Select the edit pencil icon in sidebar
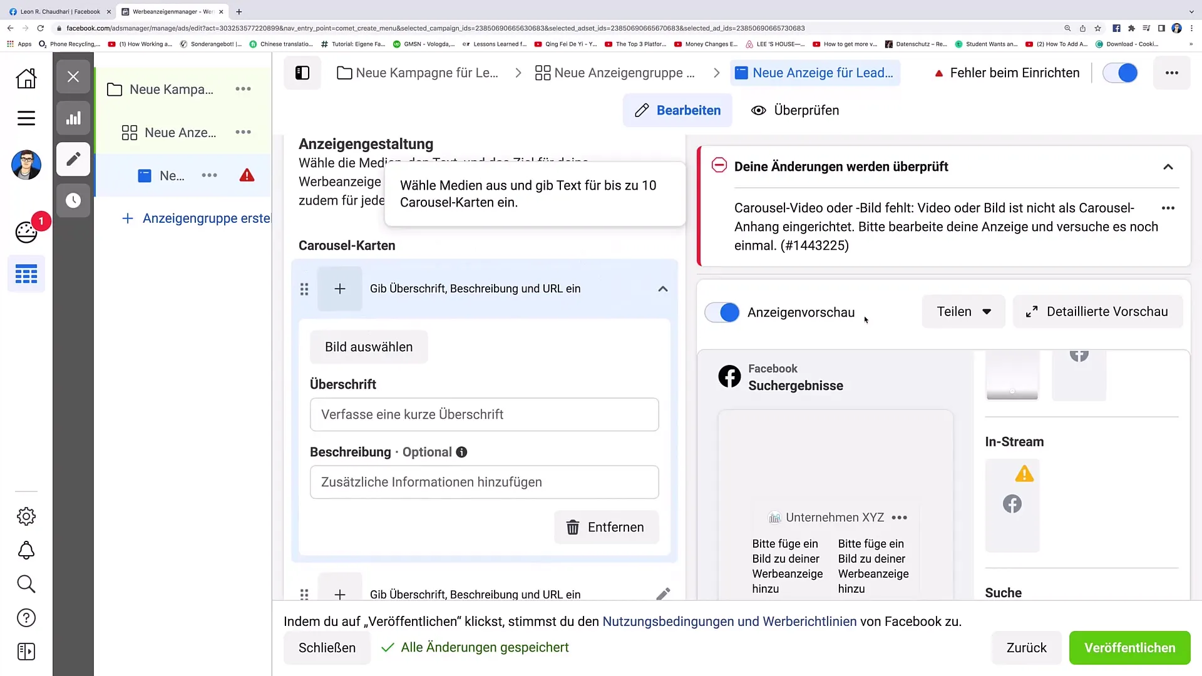The width and height of the screenshot is (1202, 676). [73, 159]
